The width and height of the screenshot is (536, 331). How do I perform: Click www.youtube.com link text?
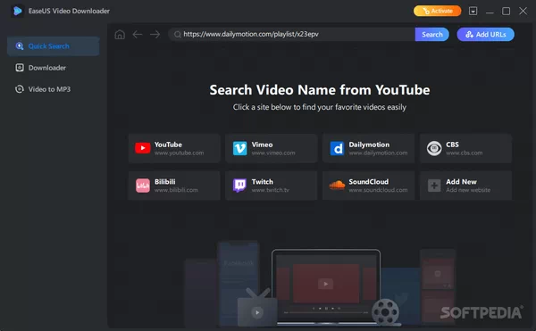click(180, 153)
